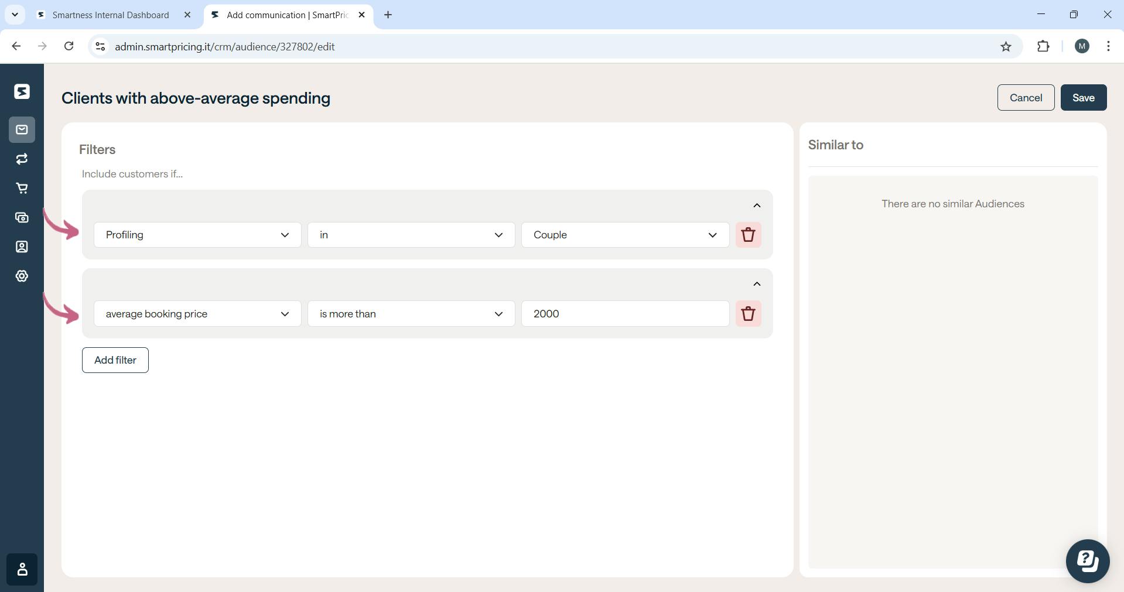The height and width of the screenshot is (592, 1124).
Task: Open the settings gear sidebar icon
Action: pos(22,276)
